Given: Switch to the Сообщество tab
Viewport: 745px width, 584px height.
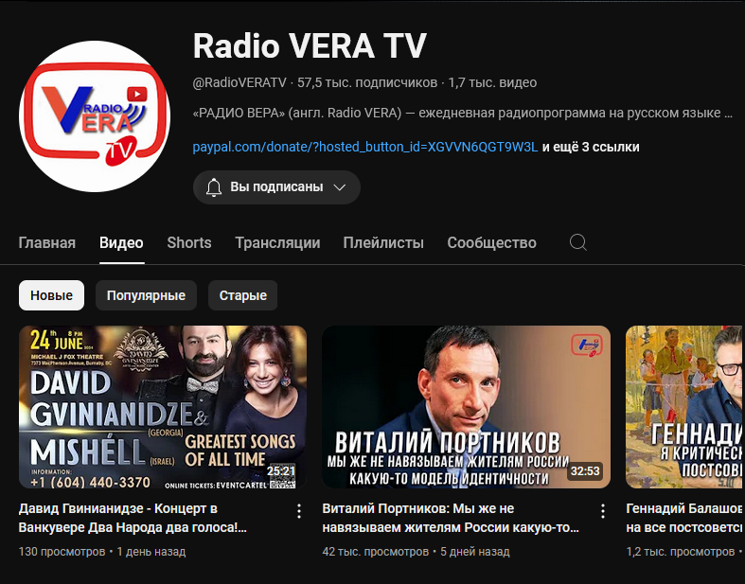Looking at the screenshot, I should click(x=491, y=243).
